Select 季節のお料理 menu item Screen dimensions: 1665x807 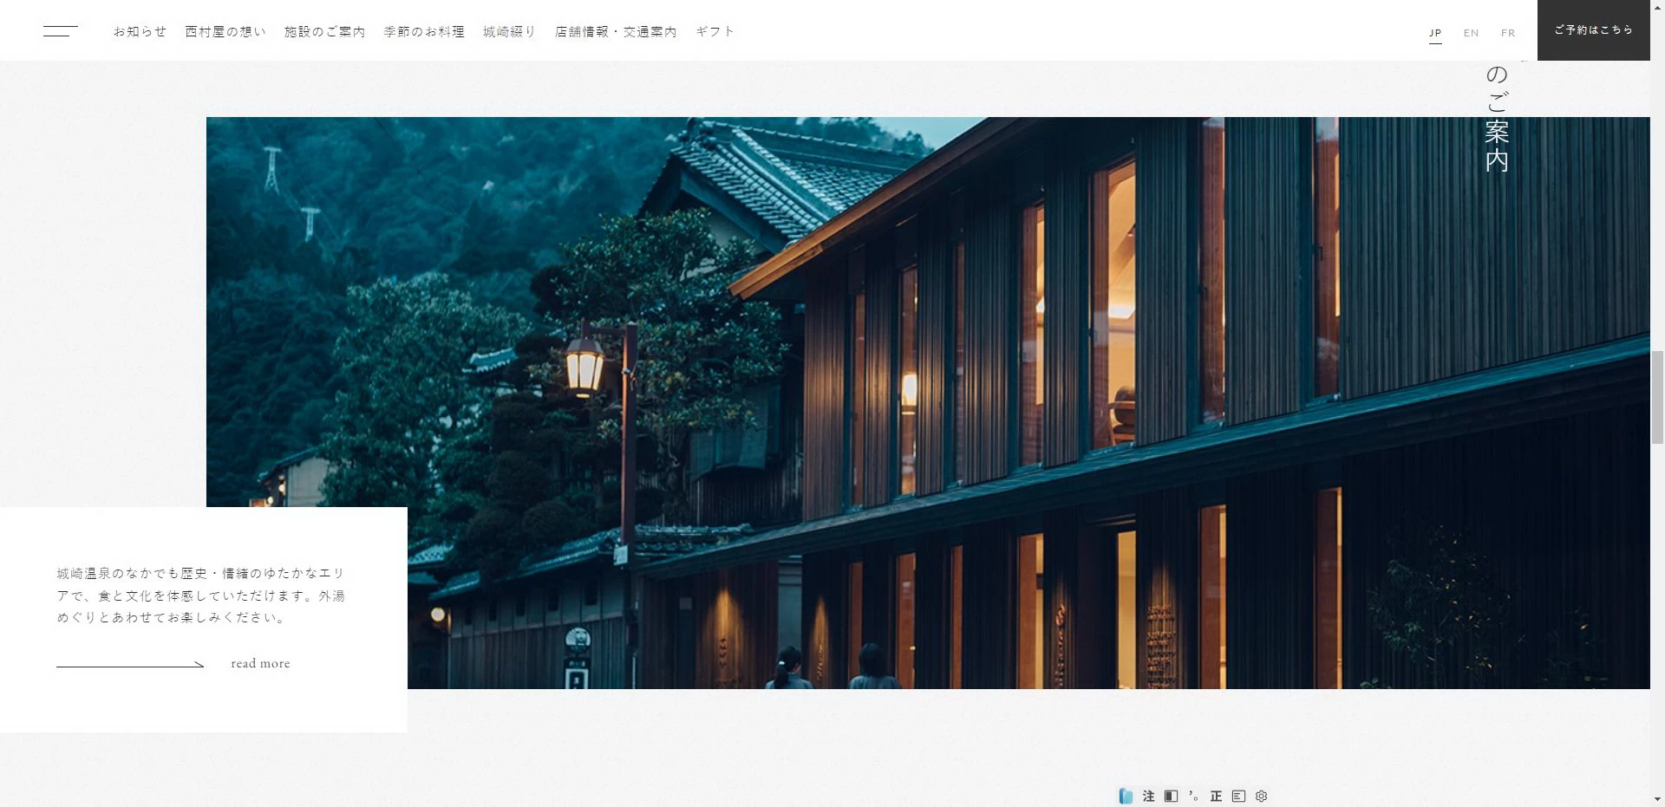(424, 31)
